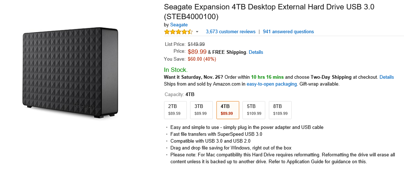The image size is (404, 169).
Task: Open 941 answered questions link
Action: pyautogui.click(x=288, y=32)
